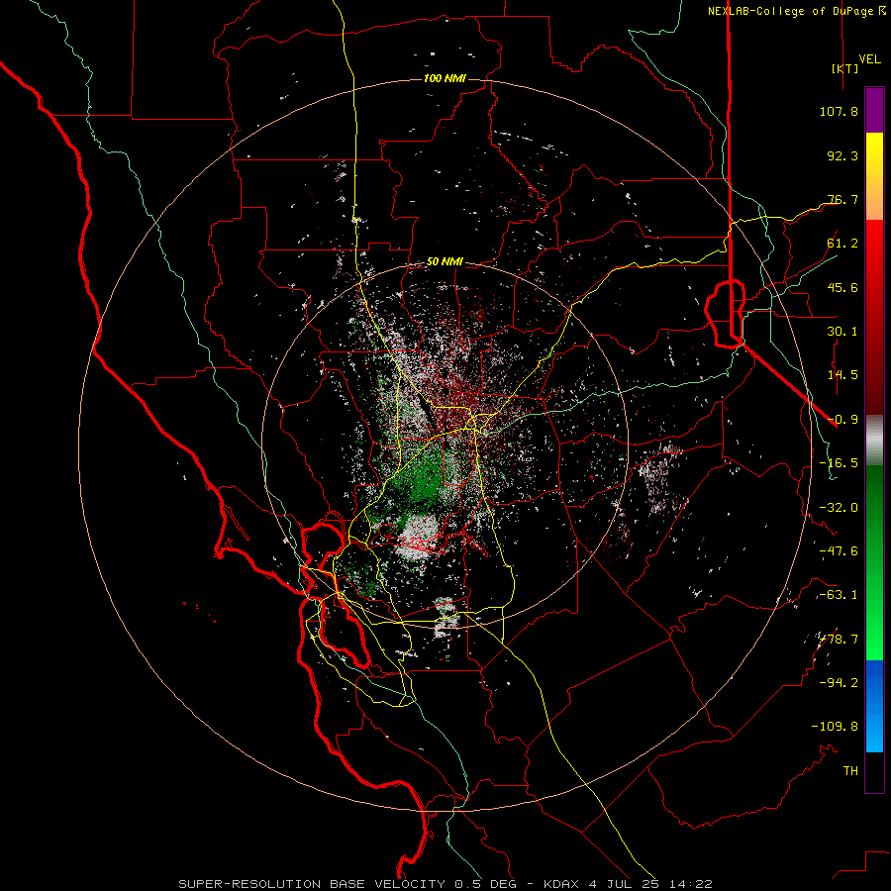Image resolution: width=891 pixels, height=891 pixels.
Task: Select the 76.7 velocity scale value
Action: [842, 199]
